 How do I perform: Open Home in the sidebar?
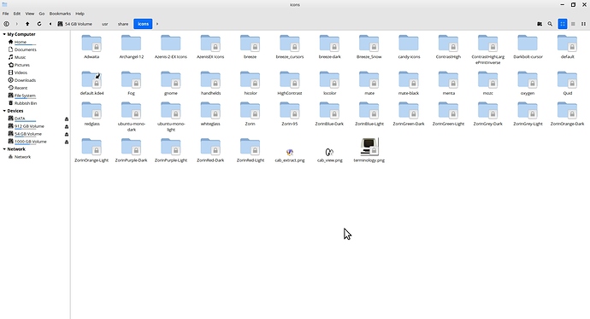(x=21, y=42)
